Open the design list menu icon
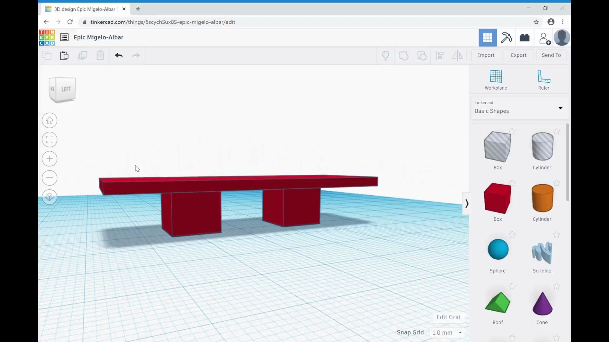Screen dimensions: 609x342 click(x=64, y=37)
